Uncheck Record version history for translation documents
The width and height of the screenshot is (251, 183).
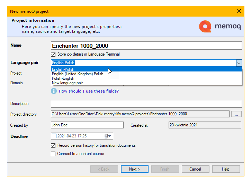[x=53, y=145]
